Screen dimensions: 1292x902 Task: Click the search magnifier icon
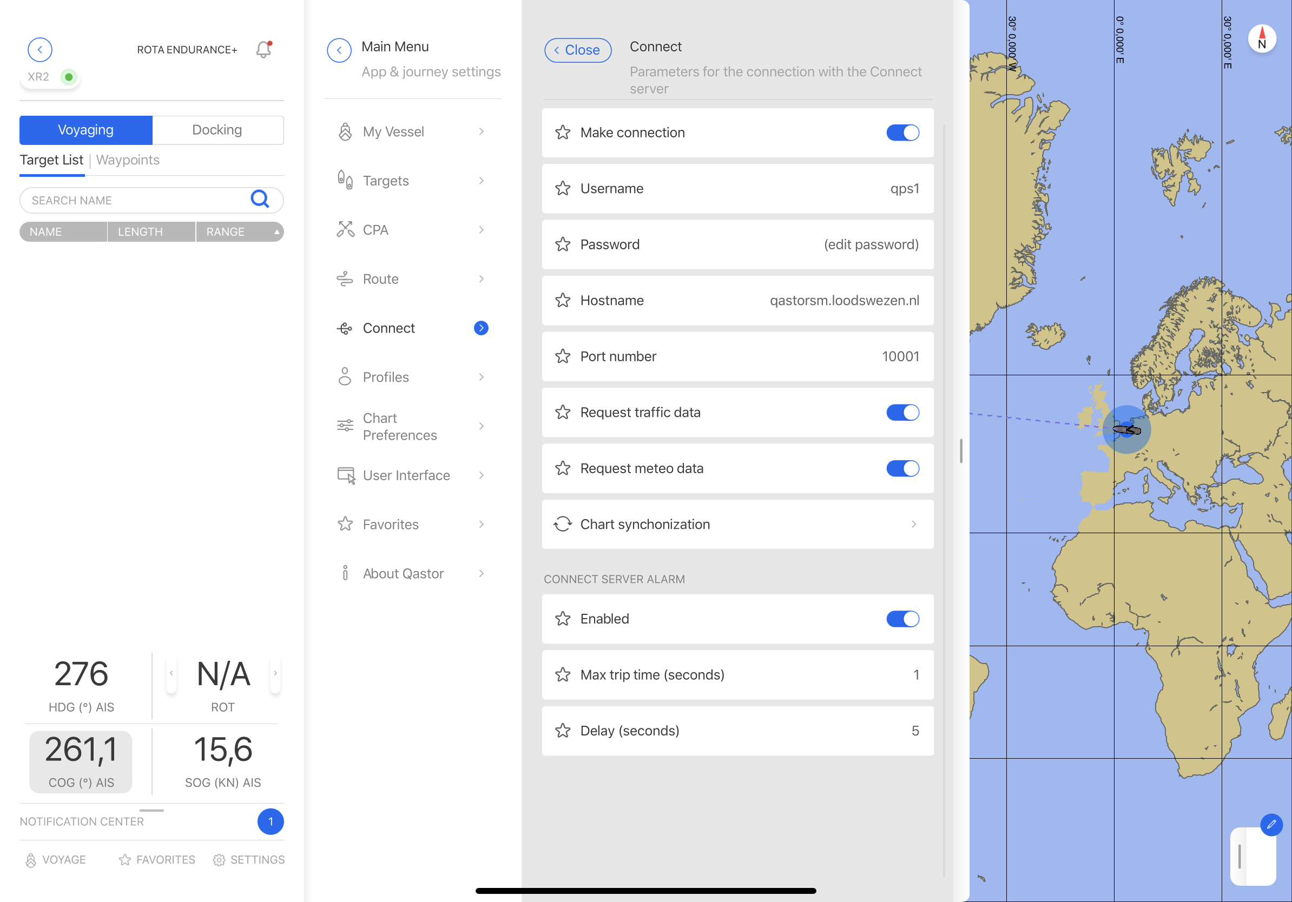(x=259, y=199)
